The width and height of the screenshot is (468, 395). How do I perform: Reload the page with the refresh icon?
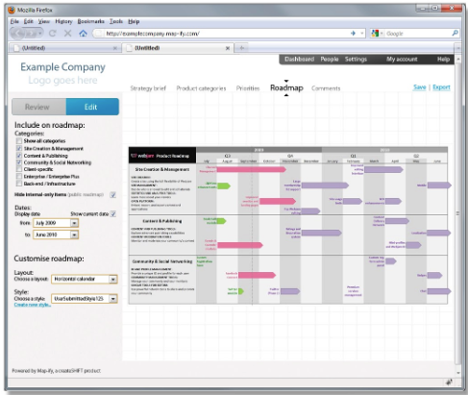[53, 34]
